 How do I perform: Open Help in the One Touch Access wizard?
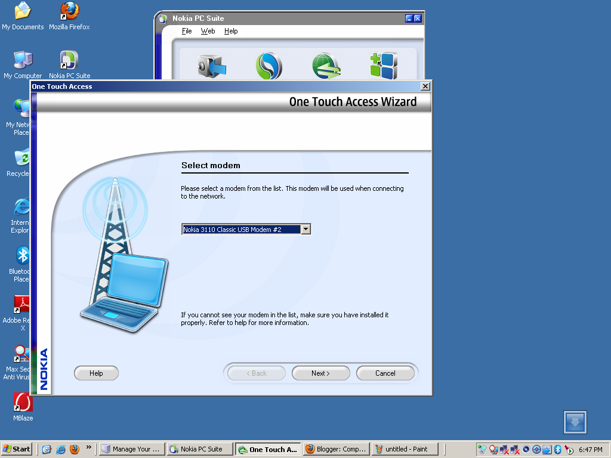pyautogui.click(x=96, y=373)
